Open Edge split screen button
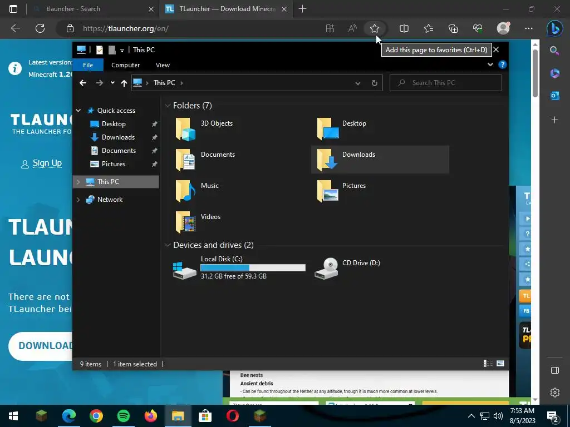 (x=404, y=28)
